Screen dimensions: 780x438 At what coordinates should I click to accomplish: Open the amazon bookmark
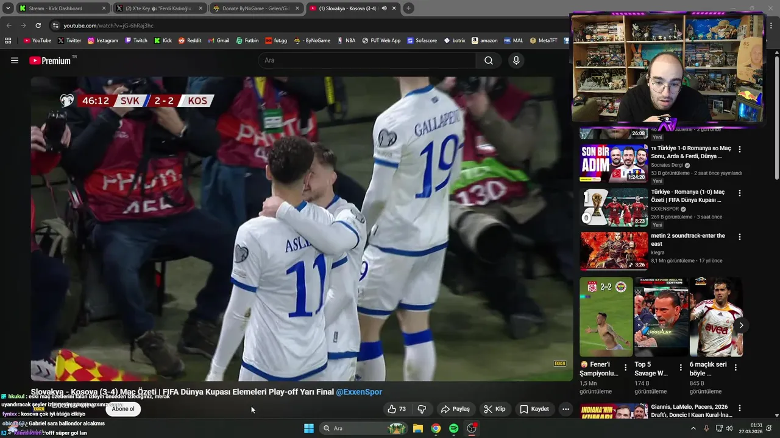pos(484,40)
